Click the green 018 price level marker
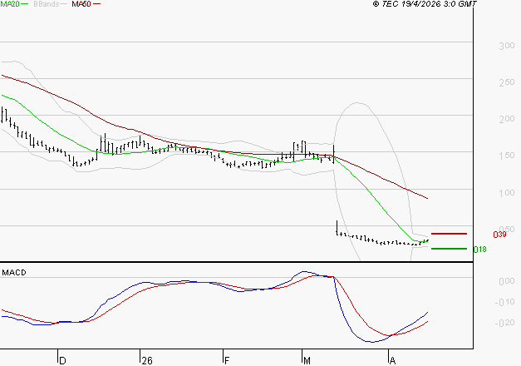Screen dimensions: 521x366 (x=449, y=249)
